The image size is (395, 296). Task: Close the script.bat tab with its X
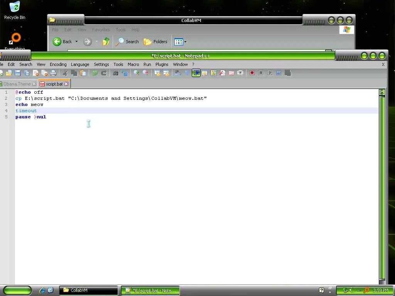pyautogui.click(x=66, y=84)
